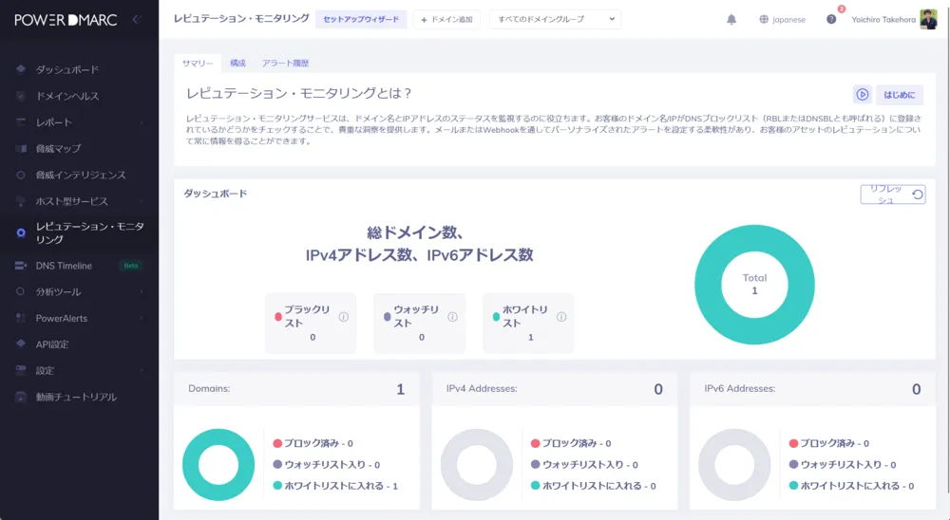The image size is (950, 520).
Task: Open the Japanese language selector
Action: [x=782, y=20]
